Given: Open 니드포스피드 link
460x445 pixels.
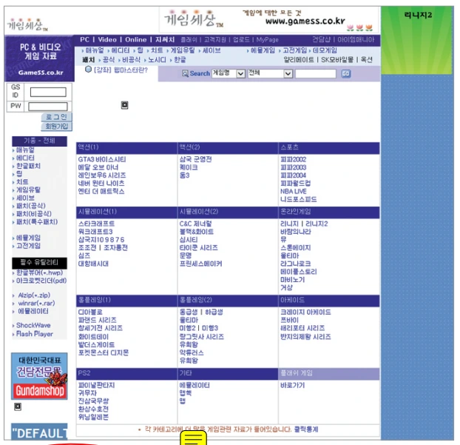Looking at the screenshot, I should [299, 199].
